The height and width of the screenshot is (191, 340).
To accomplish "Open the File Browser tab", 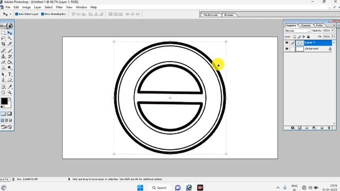I will (x=210, y=15).
